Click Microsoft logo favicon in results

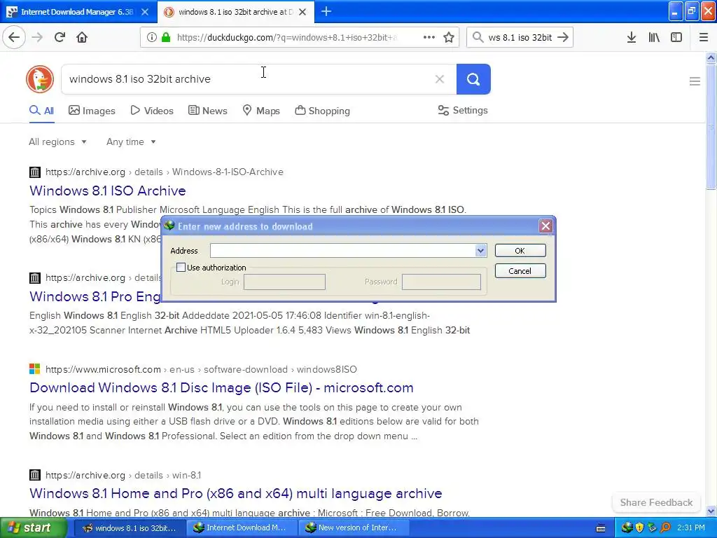click(35, 368)
